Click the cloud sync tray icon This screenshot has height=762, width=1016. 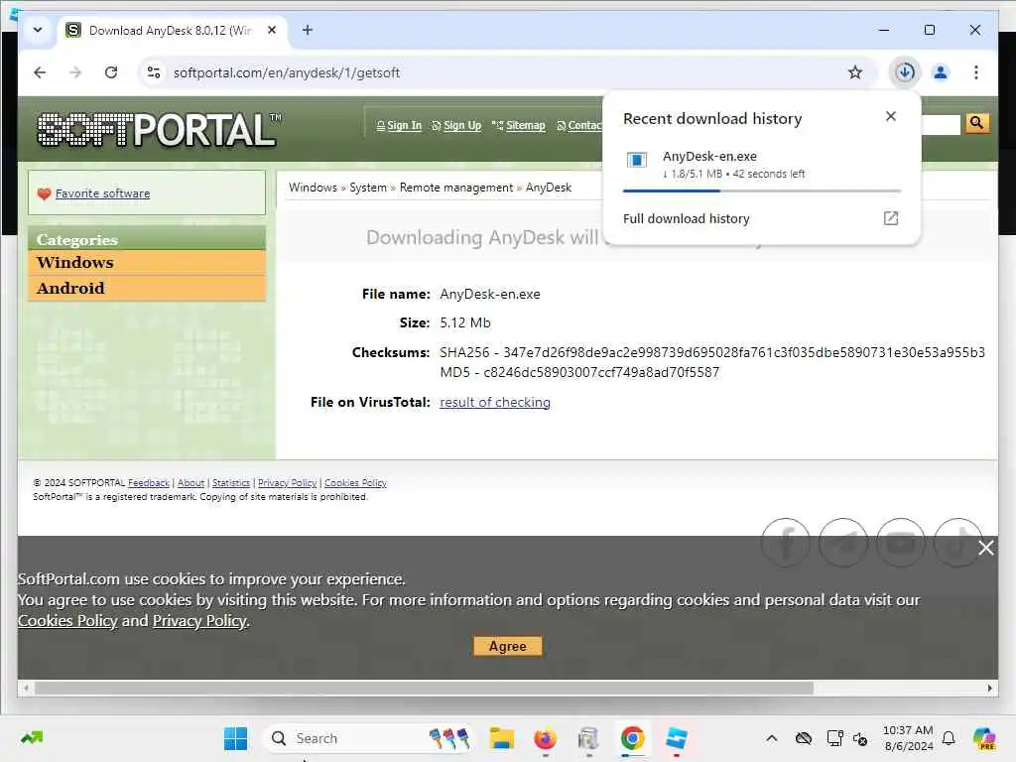pyautogui.click(x=804, y=738)
